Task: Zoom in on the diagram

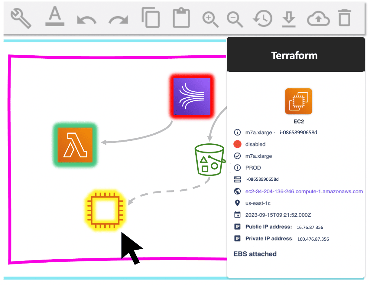Action: coord(210,19)
